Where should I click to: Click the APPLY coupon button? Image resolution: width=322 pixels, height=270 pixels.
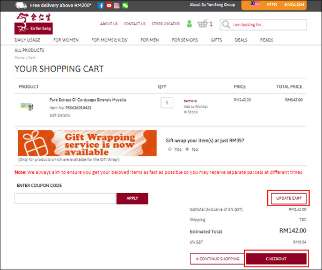coord(132,199)
